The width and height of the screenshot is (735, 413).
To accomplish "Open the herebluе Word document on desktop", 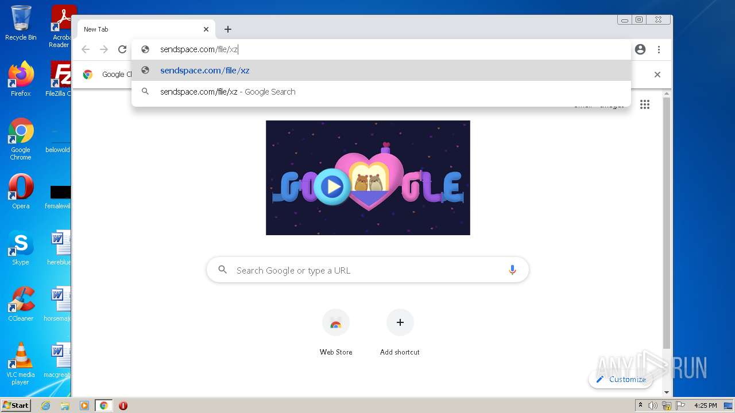I will coord(59,248).
